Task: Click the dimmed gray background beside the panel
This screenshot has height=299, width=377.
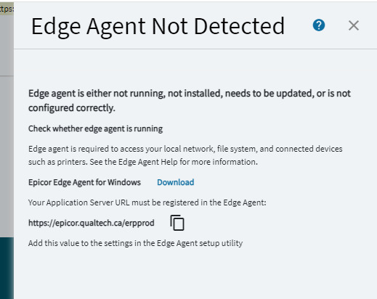Action: (7, 155)
